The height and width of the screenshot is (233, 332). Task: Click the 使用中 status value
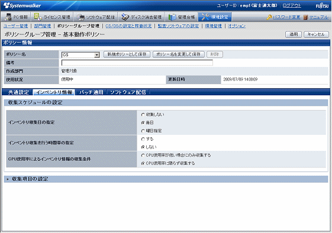[67, 79]
